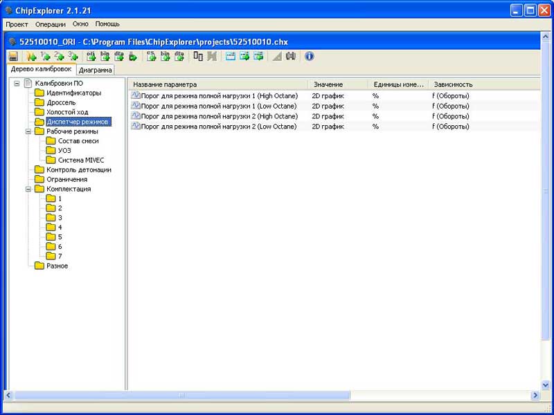Image resolution: width=554 pixels, height=415 pixels.
Task: Click the horizontal scrollbar right arrow
Action: click(535, 395)
